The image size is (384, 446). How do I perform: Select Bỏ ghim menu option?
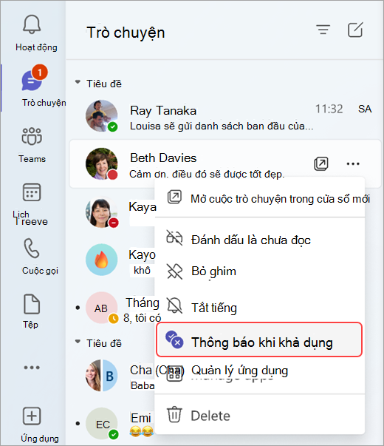click(260, 271)
